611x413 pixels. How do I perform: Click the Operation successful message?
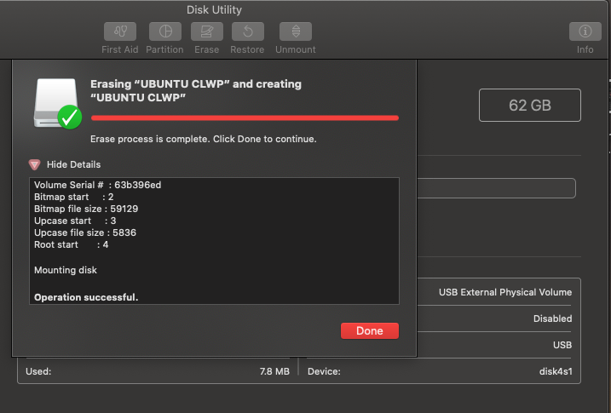tap(86, 297)
